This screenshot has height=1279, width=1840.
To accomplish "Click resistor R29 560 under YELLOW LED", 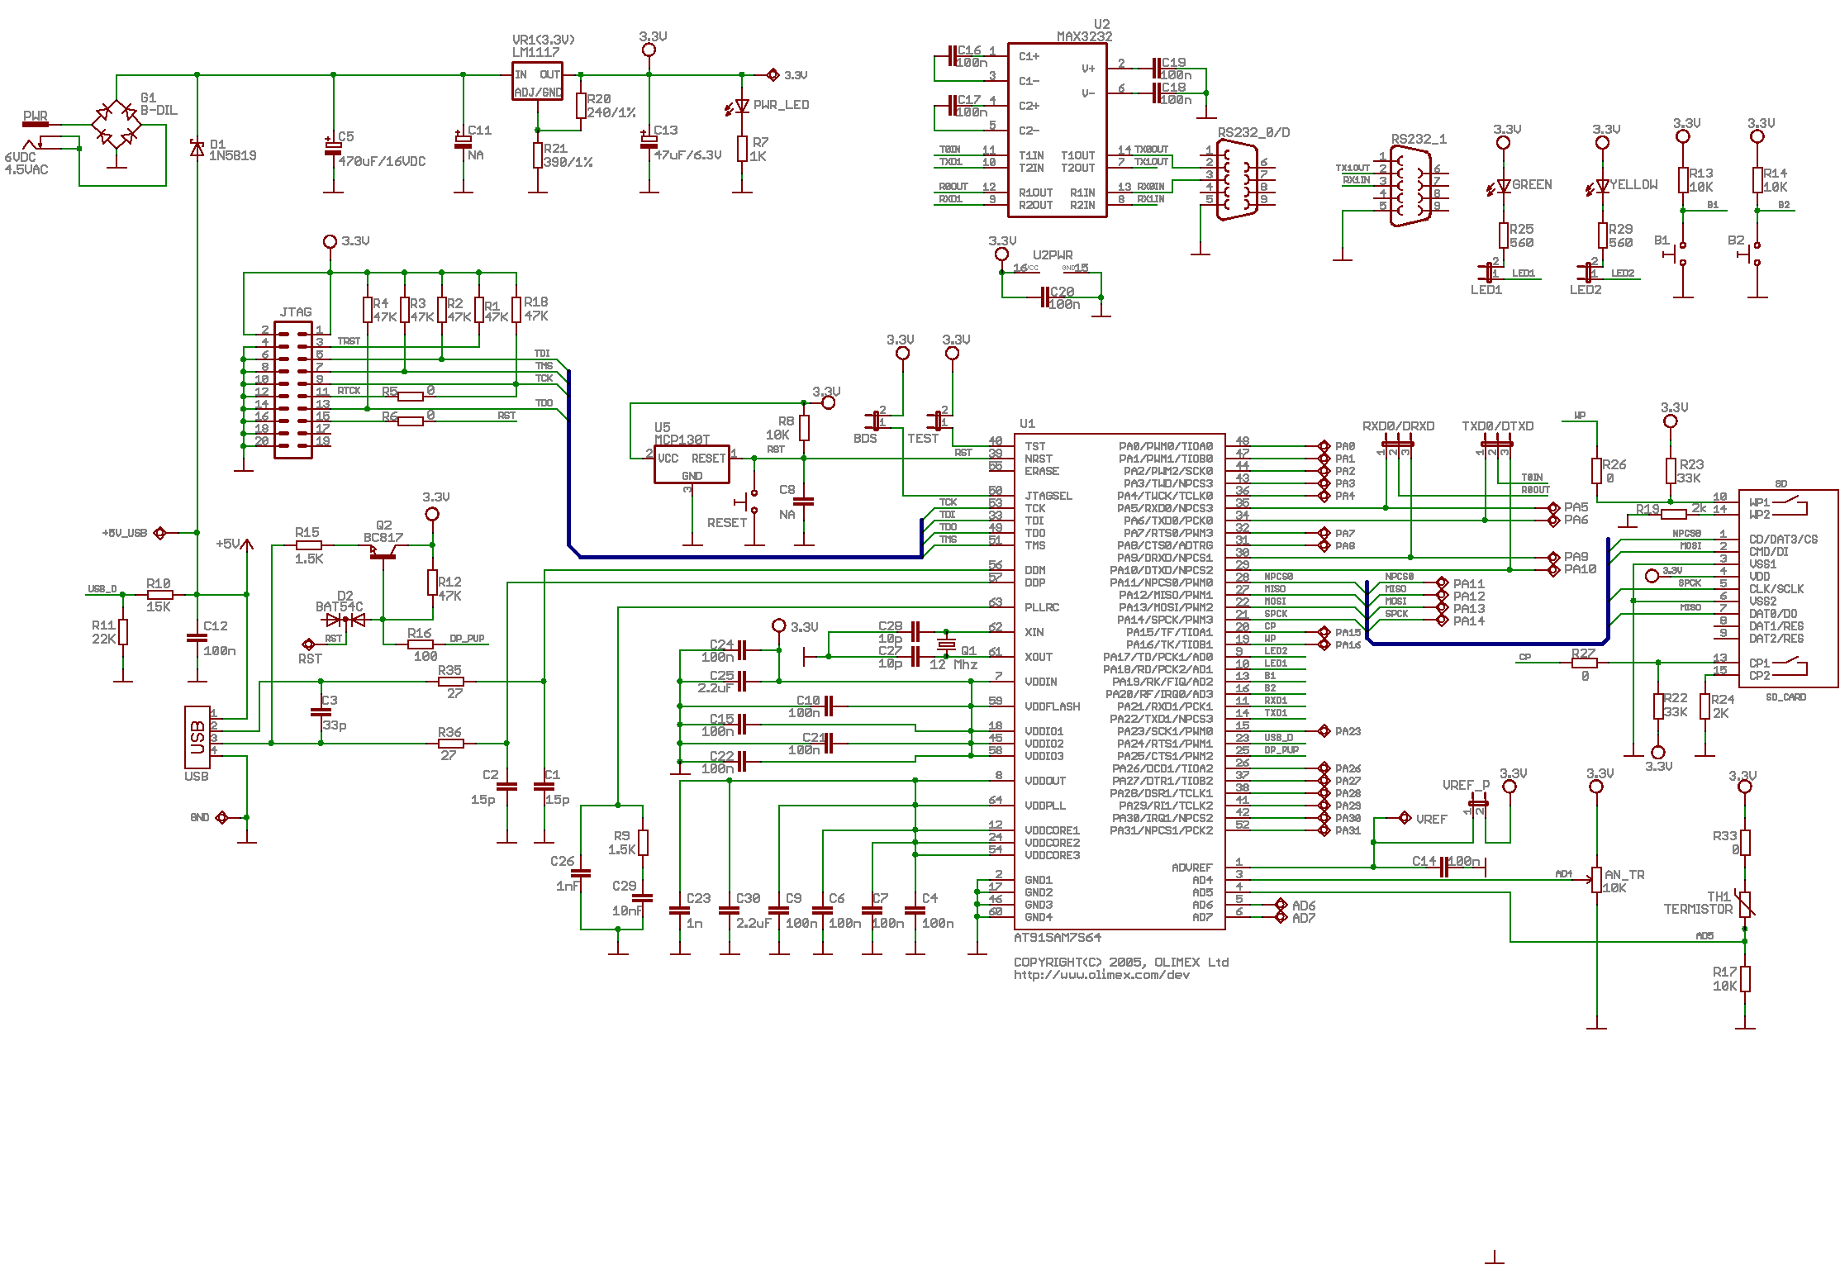I will tap(1603, 235).
